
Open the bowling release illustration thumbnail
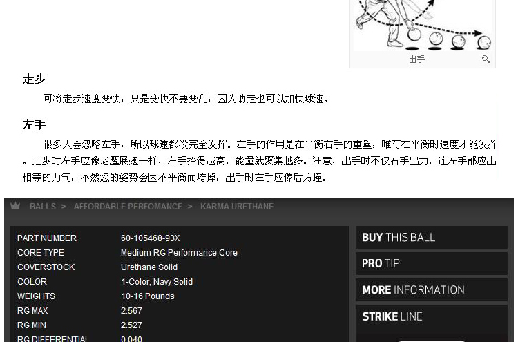point(423,25)
